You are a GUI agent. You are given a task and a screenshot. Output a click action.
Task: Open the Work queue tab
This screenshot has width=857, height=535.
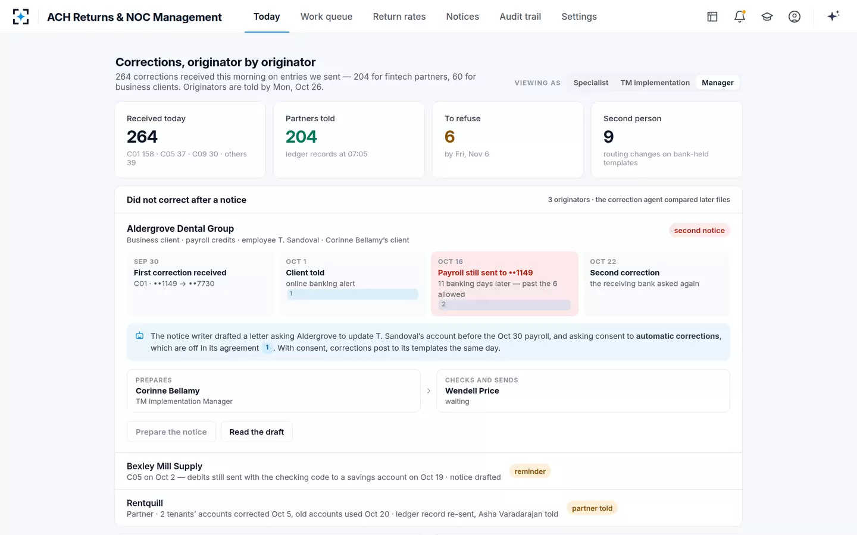click(326, 17)
